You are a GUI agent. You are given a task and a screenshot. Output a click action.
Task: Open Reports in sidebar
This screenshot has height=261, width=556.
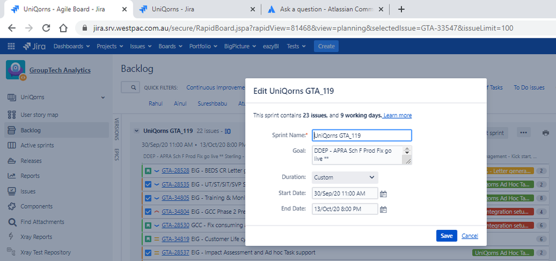coord(30,176)
